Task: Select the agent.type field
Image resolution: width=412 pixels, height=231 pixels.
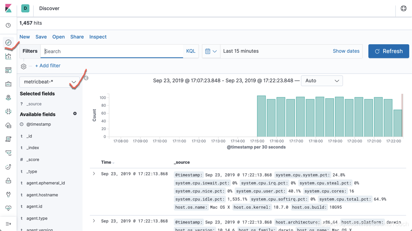Action: (x=37, y=218)
